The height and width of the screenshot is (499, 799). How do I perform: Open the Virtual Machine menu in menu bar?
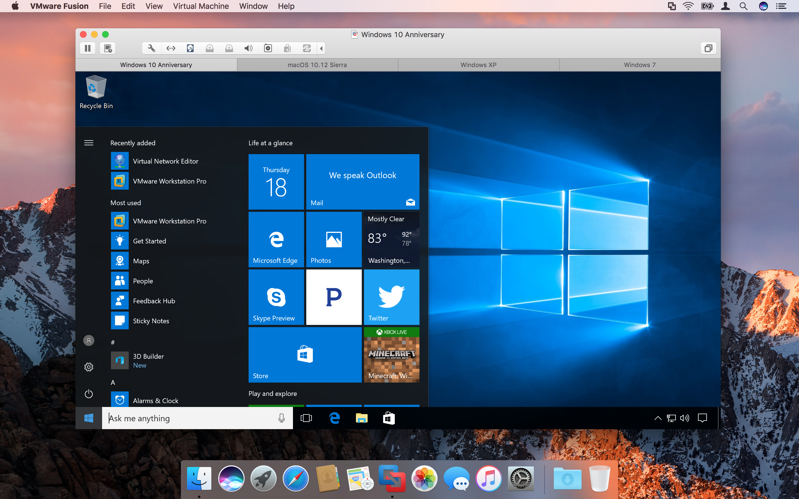201,6
